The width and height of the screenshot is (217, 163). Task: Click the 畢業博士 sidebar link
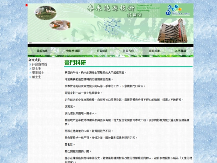[38, 72]
